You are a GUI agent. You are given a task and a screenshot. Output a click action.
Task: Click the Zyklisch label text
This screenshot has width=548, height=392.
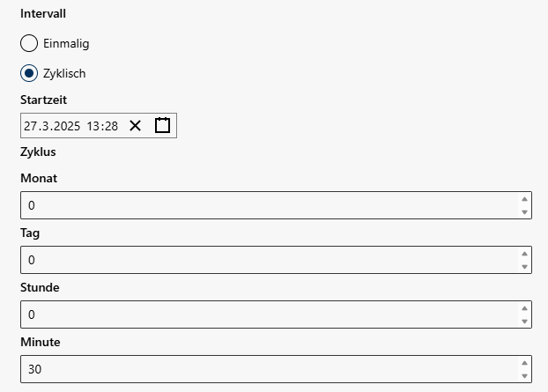(64, 74)
